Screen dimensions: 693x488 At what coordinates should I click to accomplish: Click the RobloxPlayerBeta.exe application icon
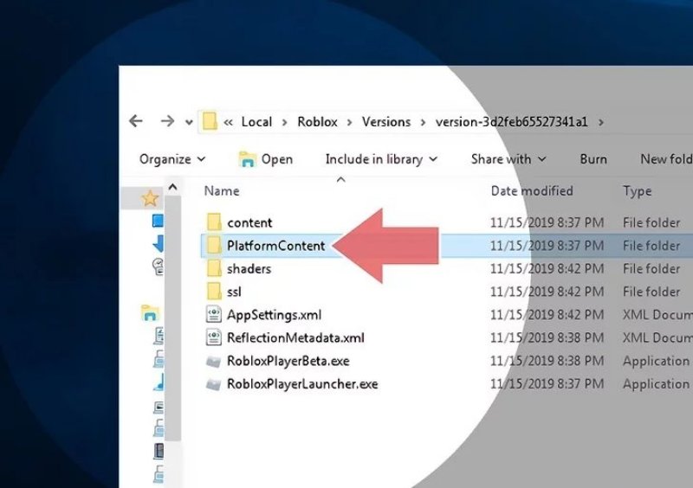tap(213, 362)
